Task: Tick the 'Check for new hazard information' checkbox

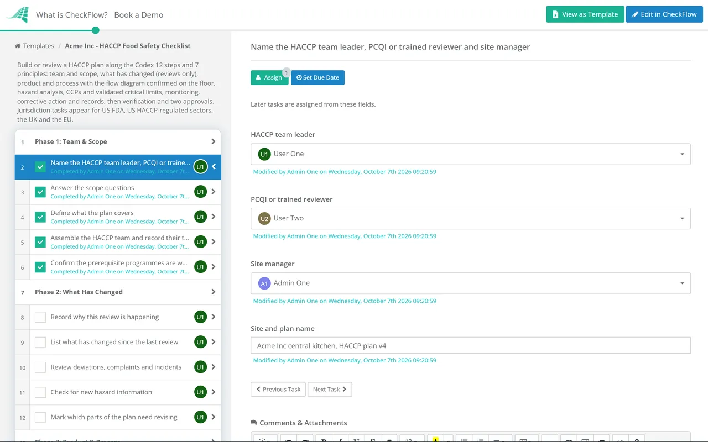Action: point(40,392)
